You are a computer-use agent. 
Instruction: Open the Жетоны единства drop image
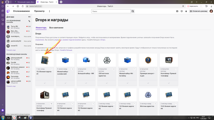pyautogui.click(x=148, y=95)
